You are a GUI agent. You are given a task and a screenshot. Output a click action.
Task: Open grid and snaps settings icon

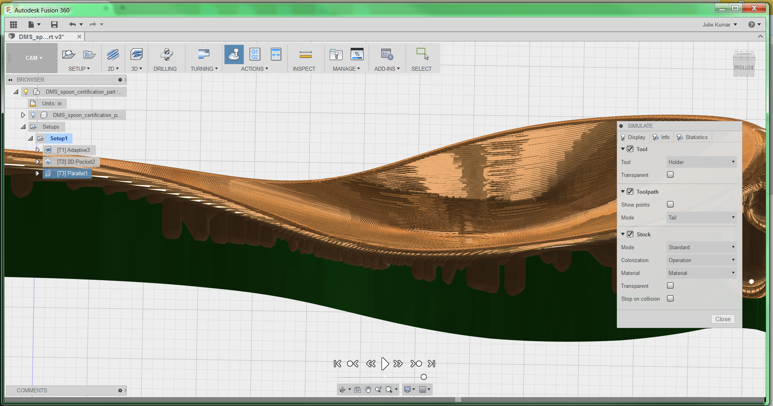pos(423,390)
